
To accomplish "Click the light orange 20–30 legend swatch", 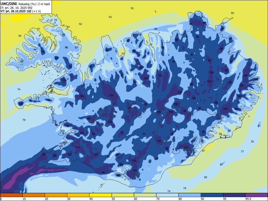I will pyautogui.click(x=56, y=195).
